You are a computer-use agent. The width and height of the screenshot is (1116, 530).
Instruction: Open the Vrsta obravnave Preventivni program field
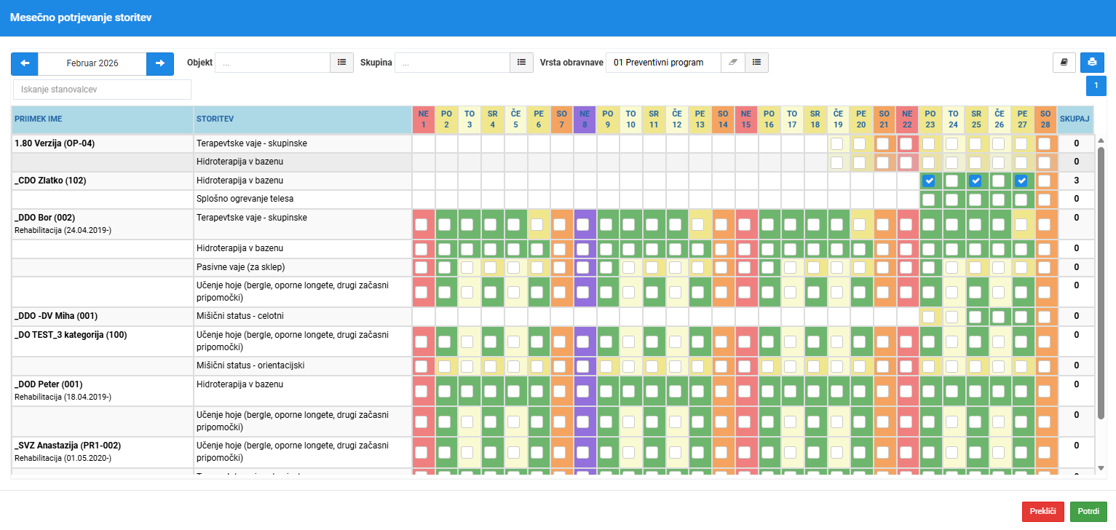663,63
